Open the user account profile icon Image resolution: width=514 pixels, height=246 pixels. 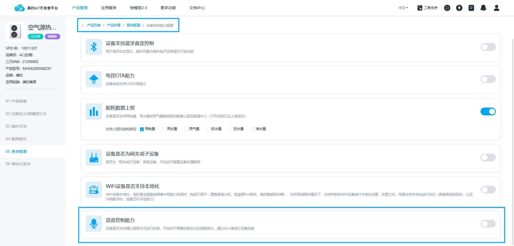pos(496,8)
